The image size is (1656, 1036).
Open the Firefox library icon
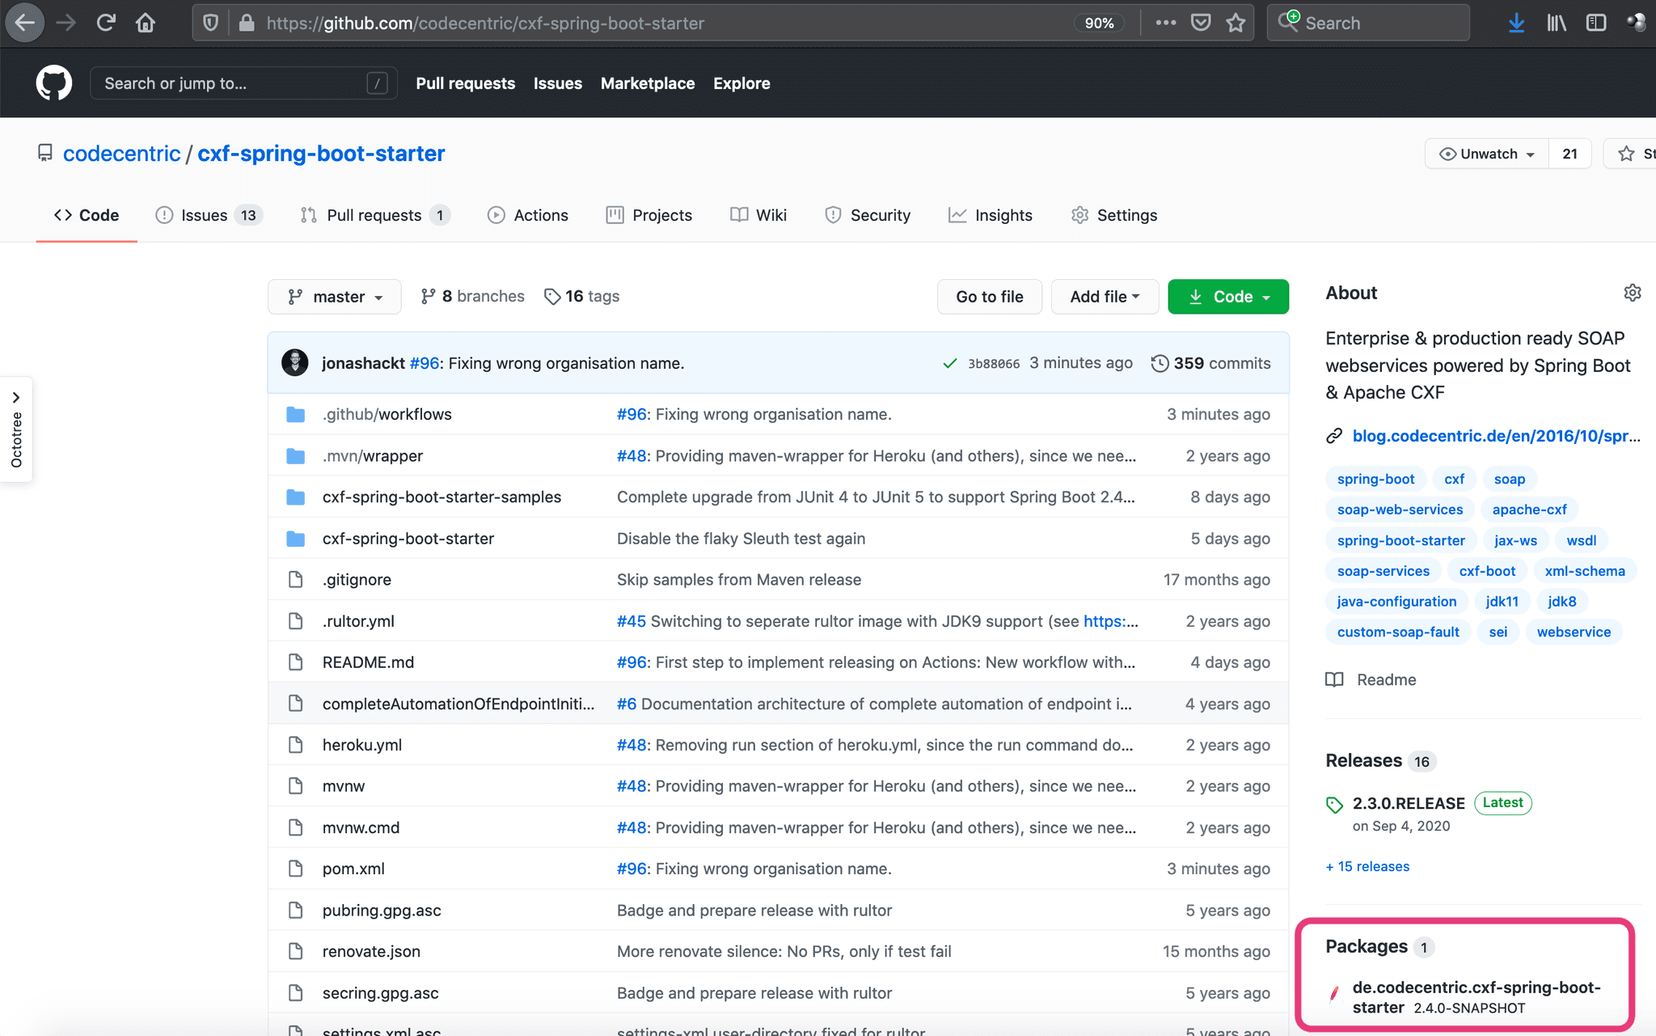tap(1556, 23)
